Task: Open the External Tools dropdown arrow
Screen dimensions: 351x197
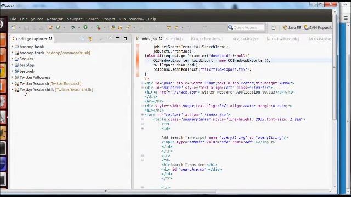Action: 104,27
